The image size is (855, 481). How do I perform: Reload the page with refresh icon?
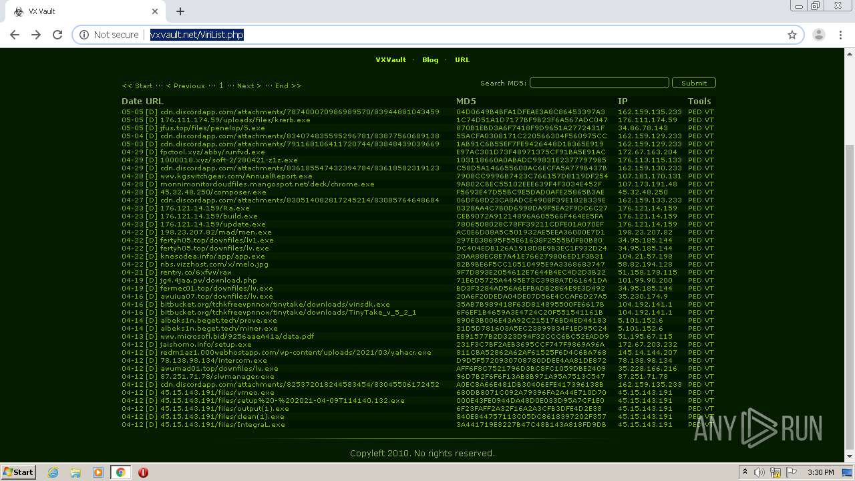(57, 35)
